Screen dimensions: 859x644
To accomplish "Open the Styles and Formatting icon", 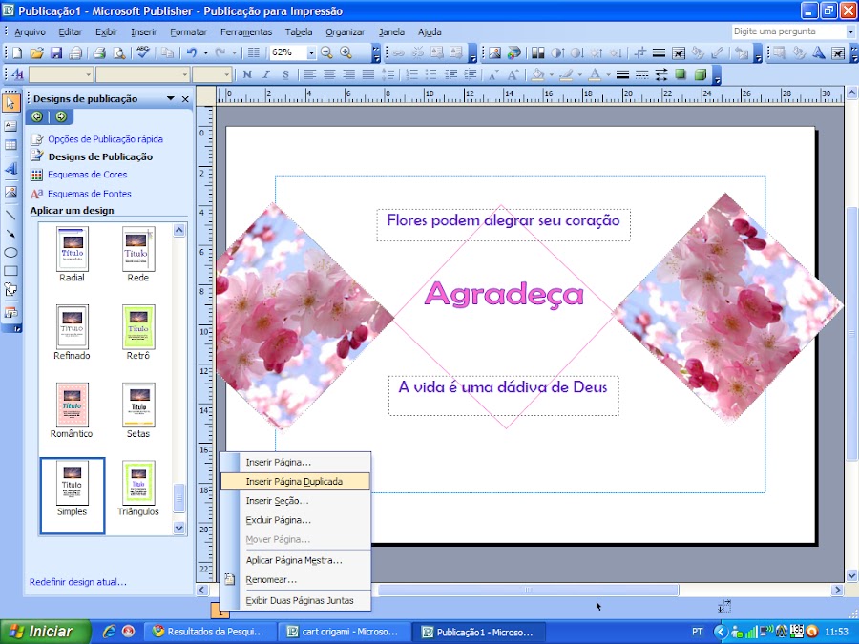I will pyautogui.click(x=17, y=74).
